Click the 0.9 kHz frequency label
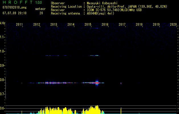Image resolution: width=179 pixels, height=114 pixels. pyautogui.click(x=2, y=66)
